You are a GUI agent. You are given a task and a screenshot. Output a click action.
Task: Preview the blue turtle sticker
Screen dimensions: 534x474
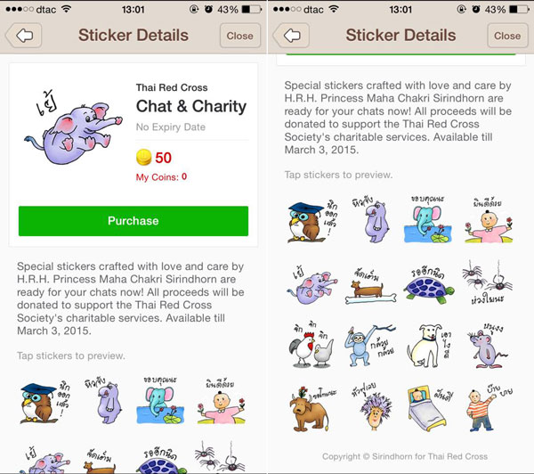pos(429,285)
